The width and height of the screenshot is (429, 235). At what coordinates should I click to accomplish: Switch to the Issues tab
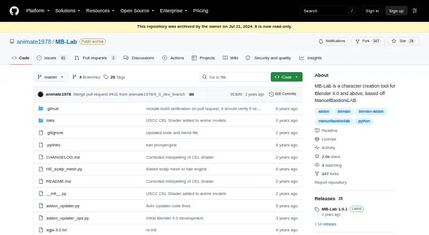tap(51, 58)
